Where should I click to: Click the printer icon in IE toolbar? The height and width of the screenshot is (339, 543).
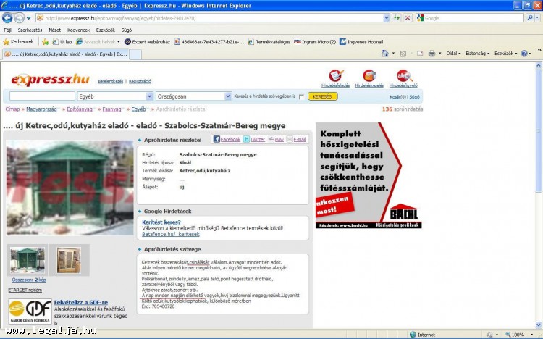point(432,54)
